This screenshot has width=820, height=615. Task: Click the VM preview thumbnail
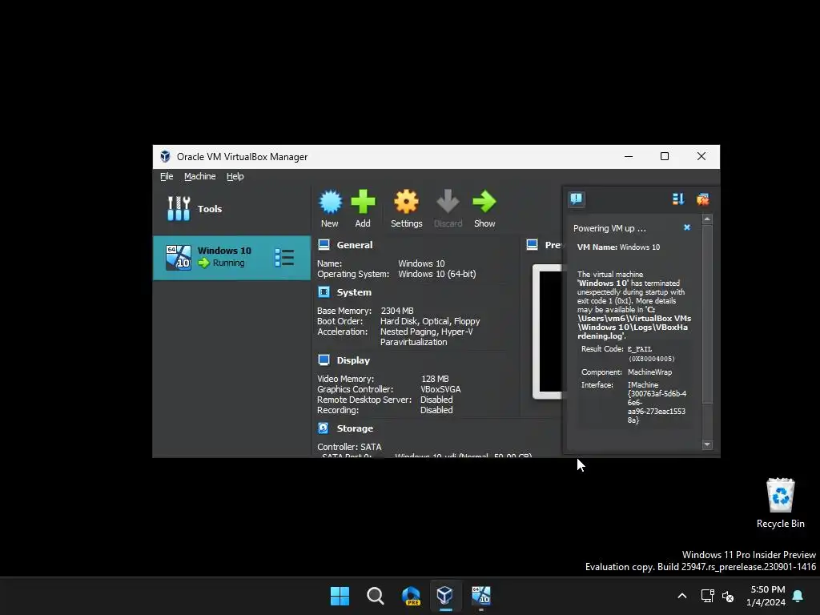tap(548, 332)
